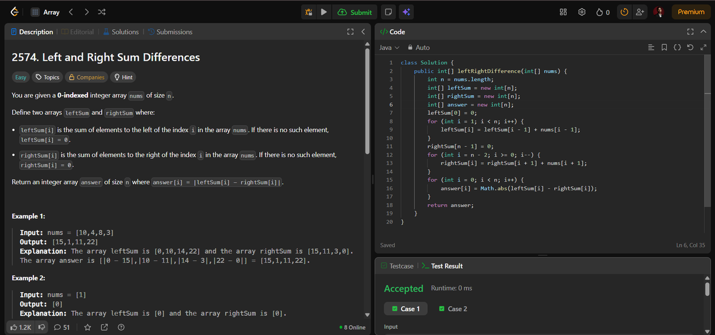Switch to the Submissions tab
The image size is (715, 335).
(170, 32)
